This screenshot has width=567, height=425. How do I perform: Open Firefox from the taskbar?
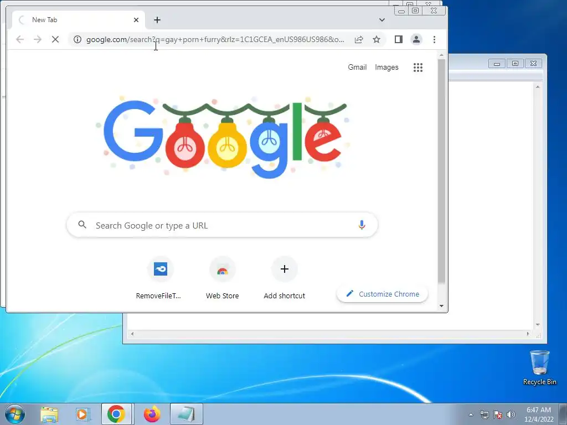tap(152, 414)
